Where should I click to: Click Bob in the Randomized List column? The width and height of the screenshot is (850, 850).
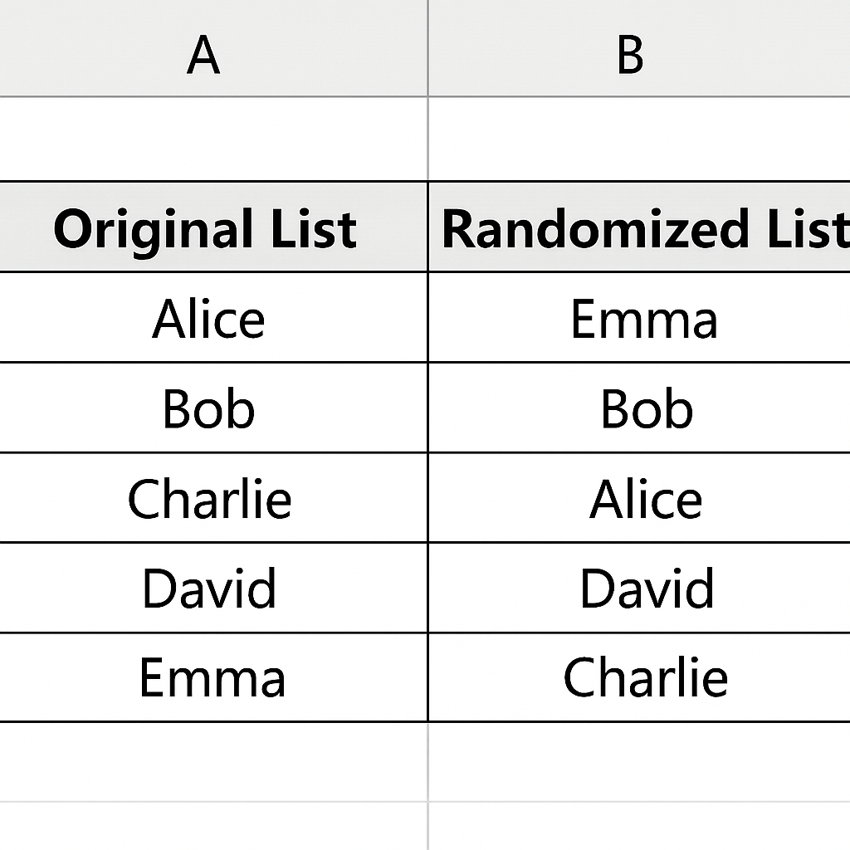[647, 408]
